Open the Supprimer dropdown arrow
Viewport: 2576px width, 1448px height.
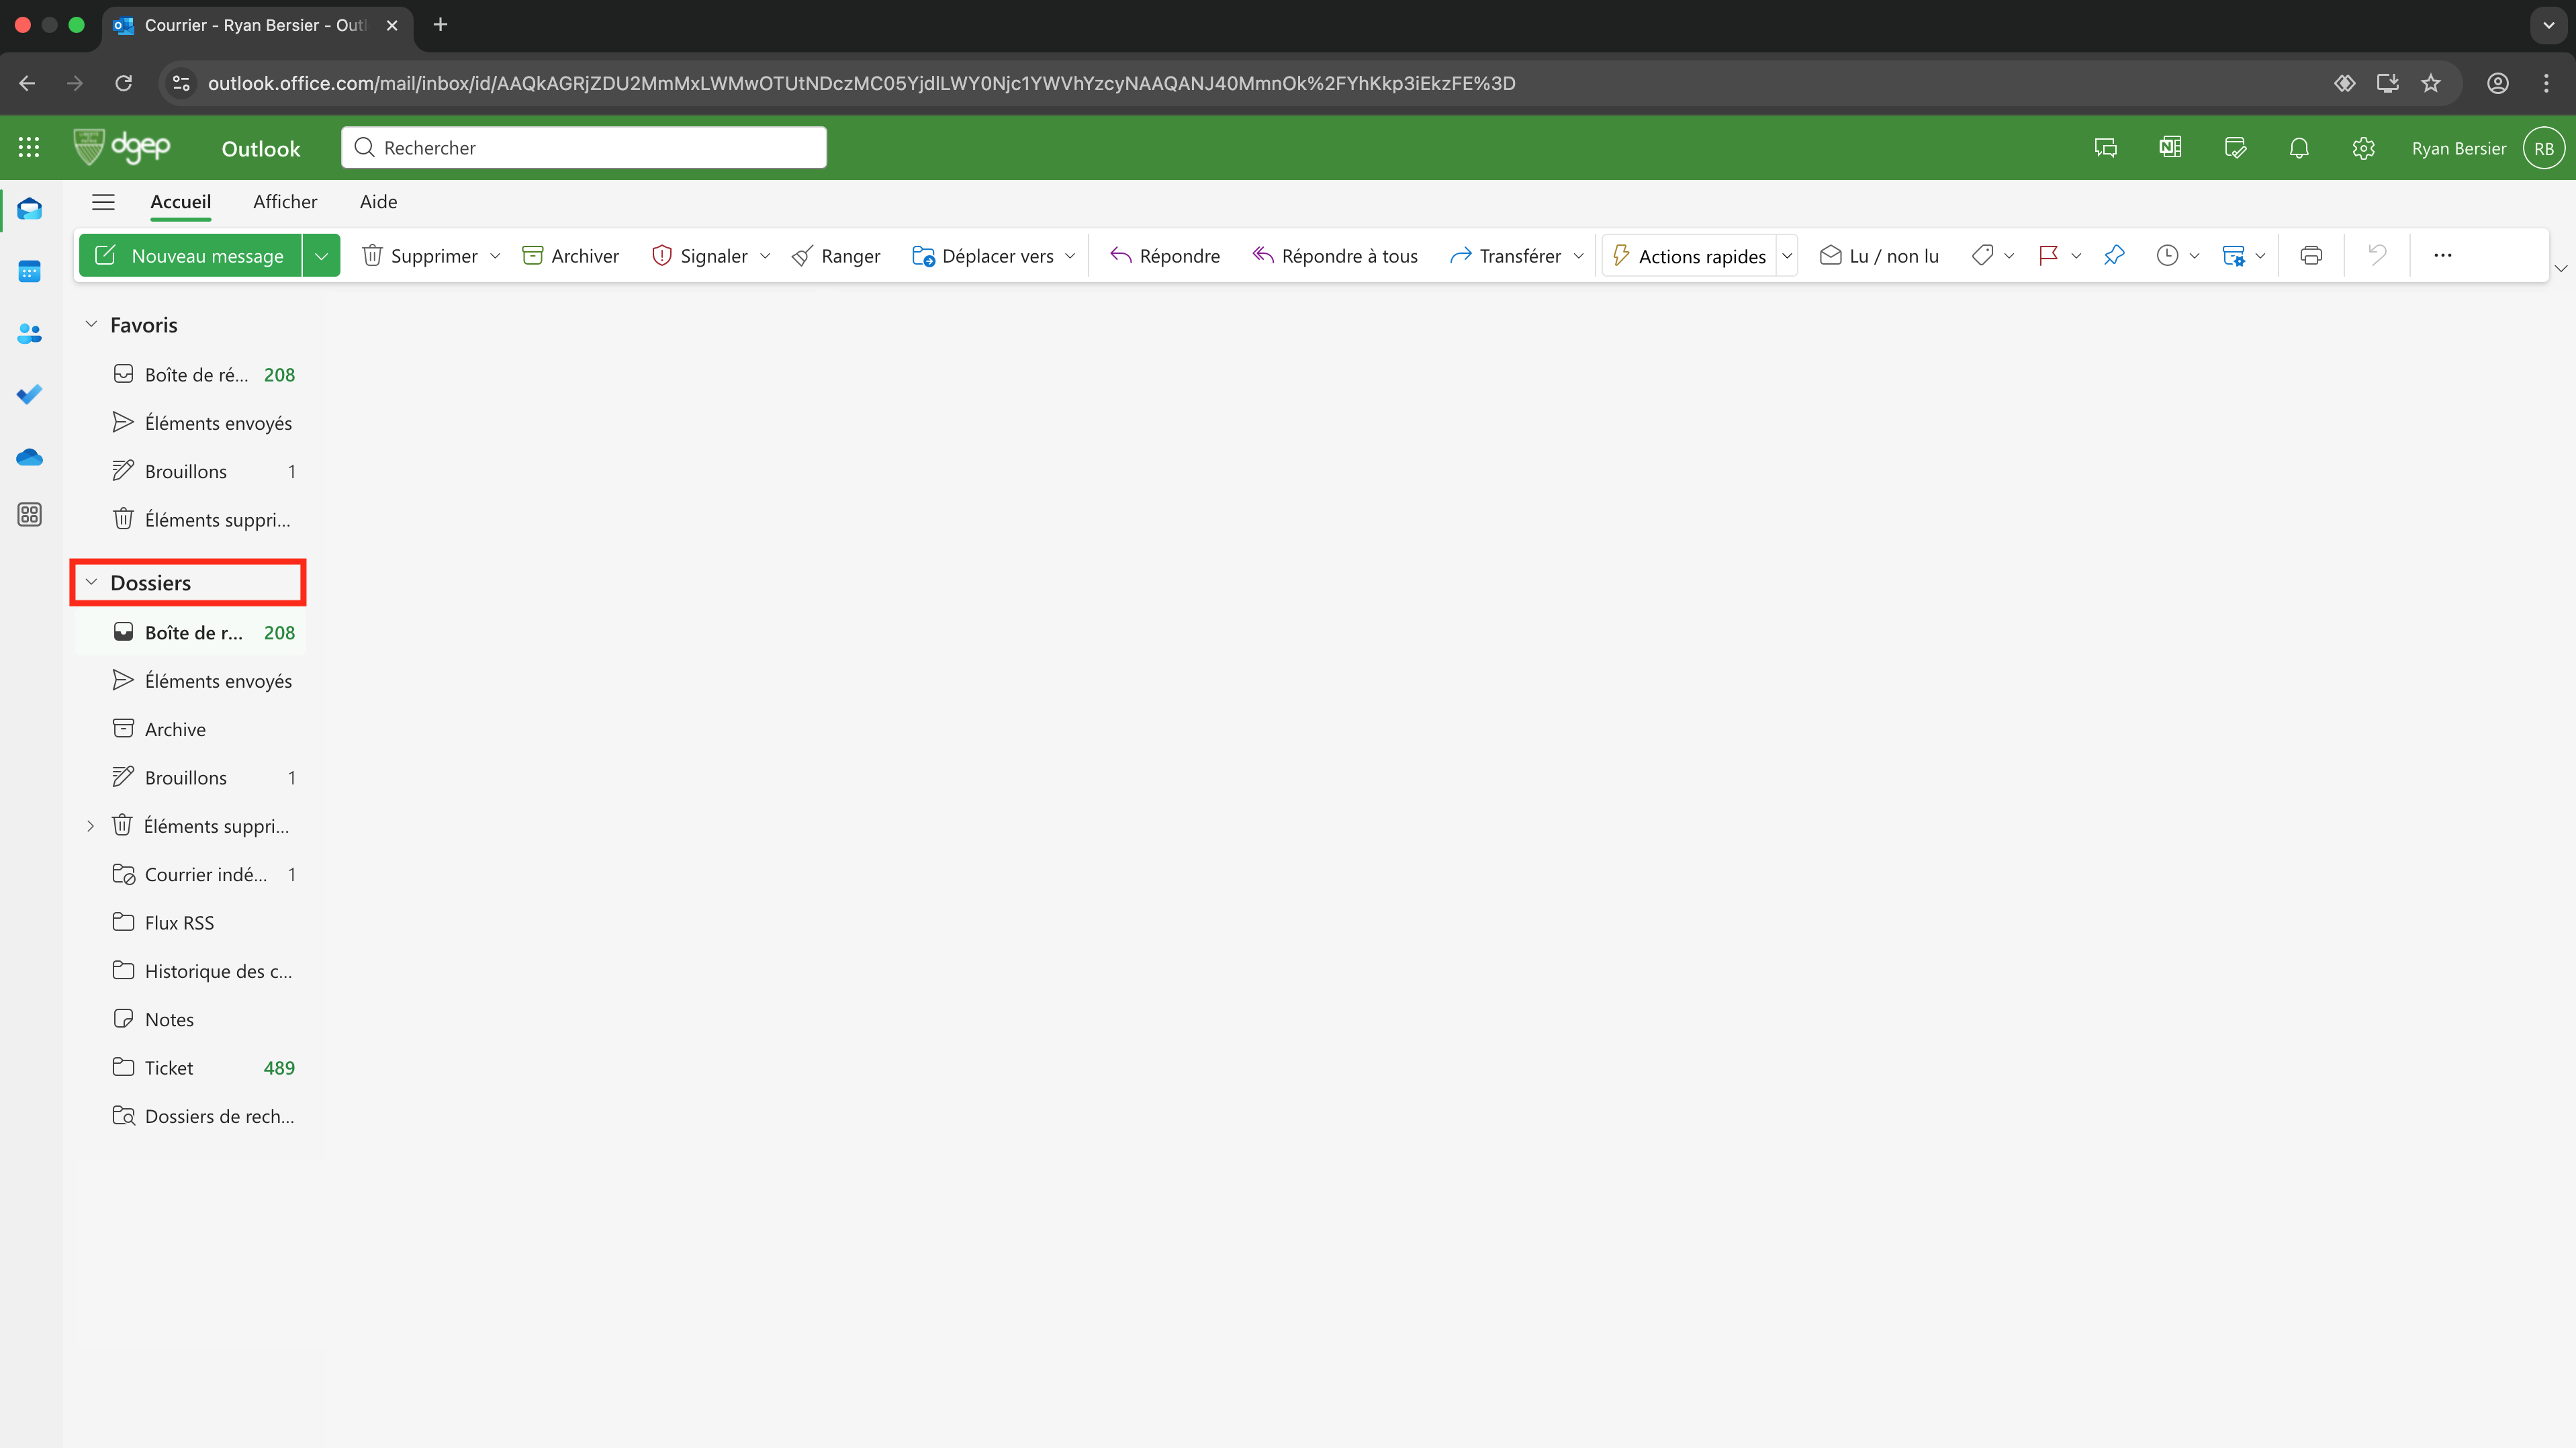pos(495,256)
